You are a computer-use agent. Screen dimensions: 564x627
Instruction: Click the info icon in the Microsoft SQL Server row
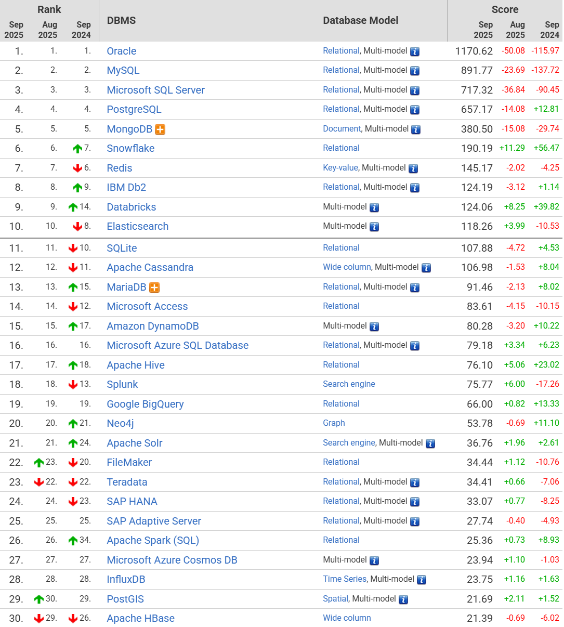tap(415, 90)
